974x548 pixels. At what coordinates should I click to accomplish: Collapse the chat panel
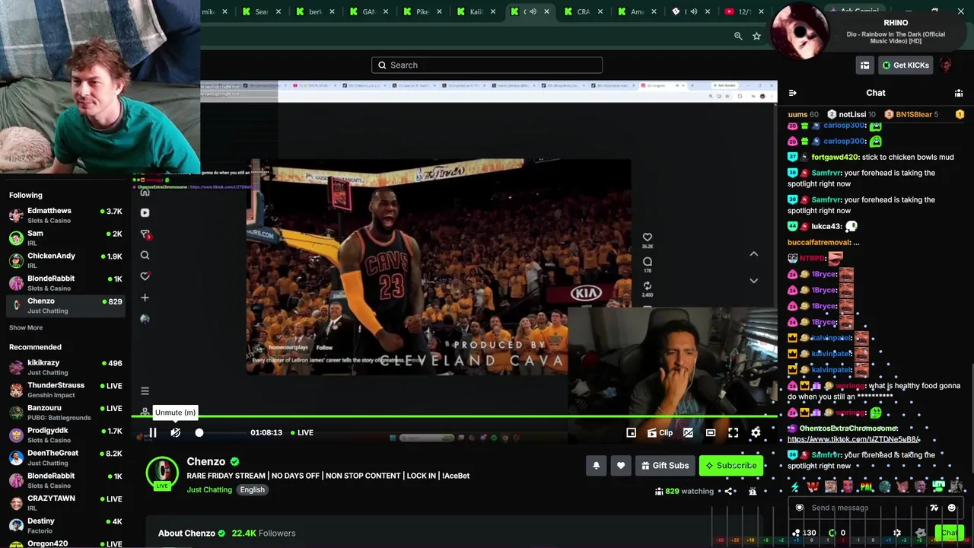pyautogui.click(x=793, y=93)
